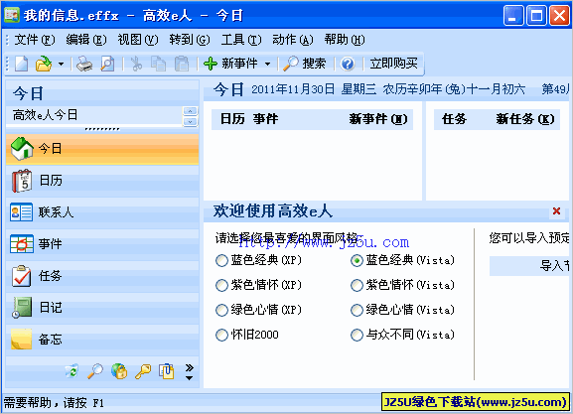Click the green plus 新事件 button
Viewport: 573px width, 414px height.
(x=231, y=64)
